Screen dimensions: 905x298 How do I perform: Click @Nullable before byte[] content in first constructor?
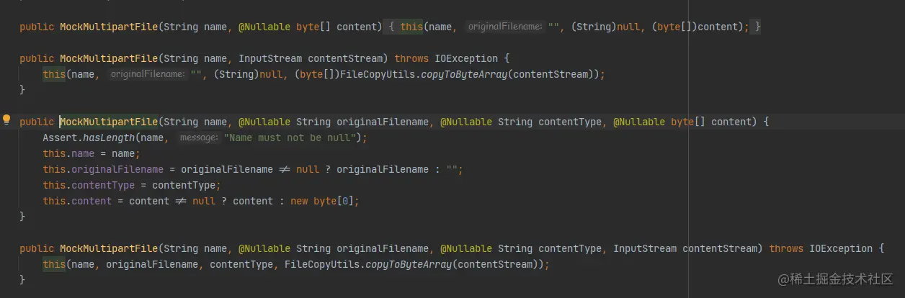(264, 27)
